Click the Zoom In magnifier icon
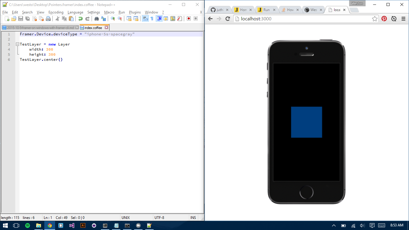The height and width of the screenshot is (230, 409). [113, 19]
